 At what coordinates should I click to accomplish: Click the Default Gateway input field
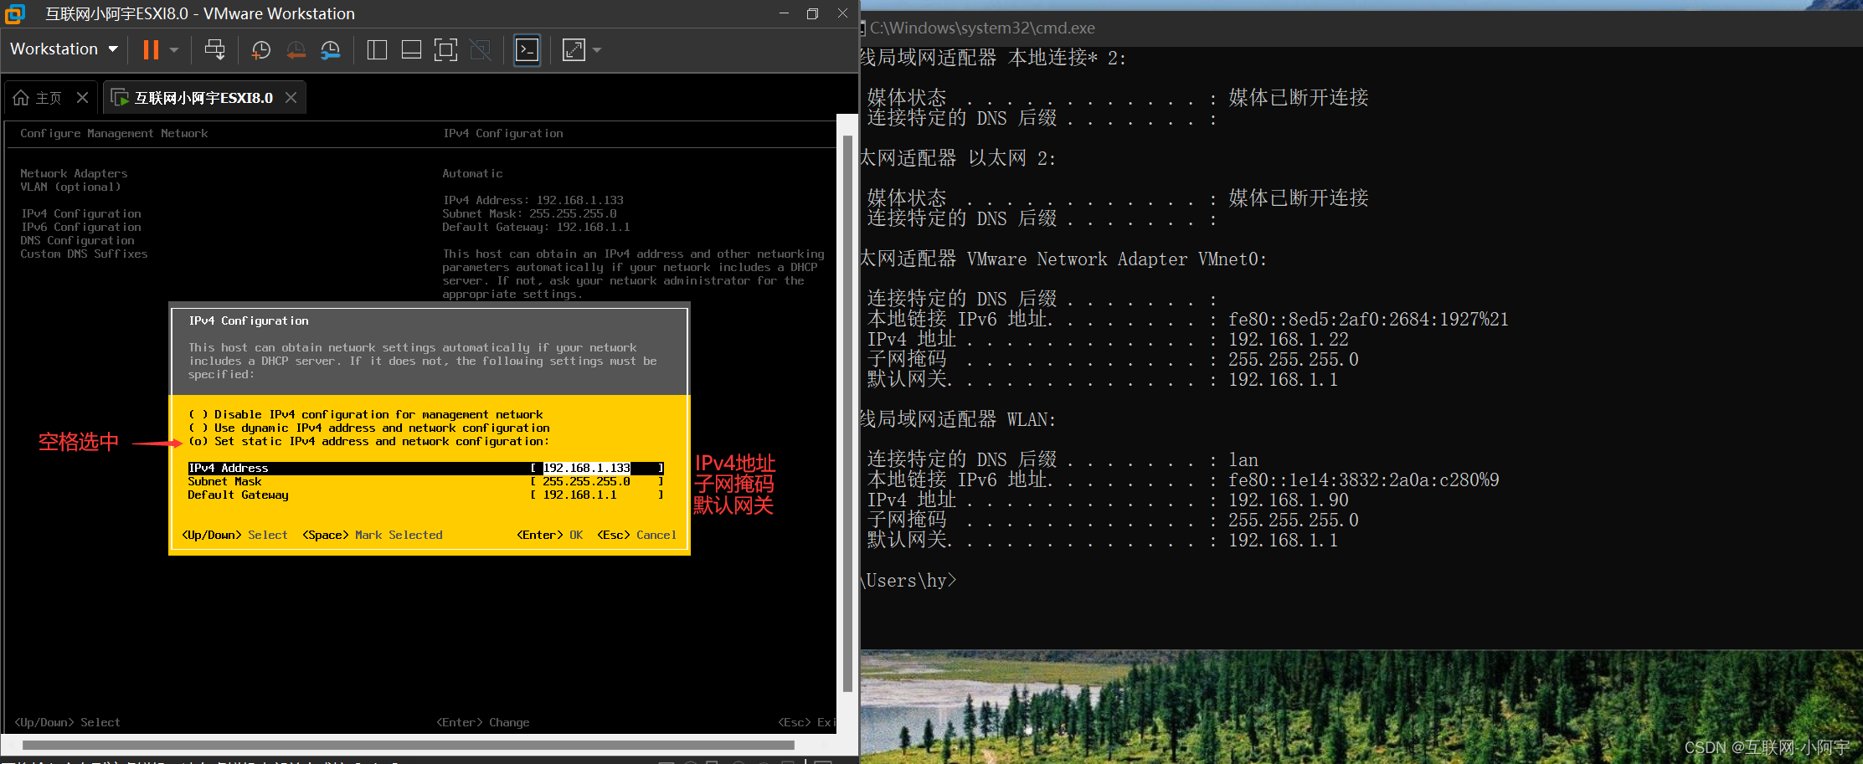pyautogui.click(x=597, y=495)
